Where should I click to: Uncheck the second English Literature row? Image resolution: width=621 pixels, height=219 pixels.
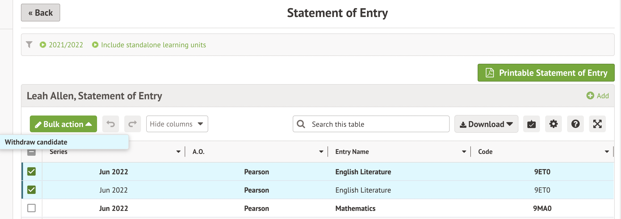click(31, 190)
